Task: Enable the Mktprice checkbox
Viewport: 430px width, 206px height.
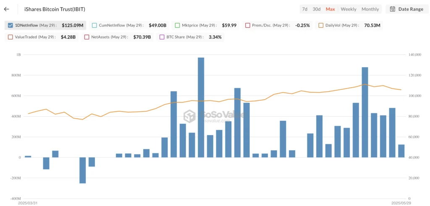Action: tap(177, 26)
